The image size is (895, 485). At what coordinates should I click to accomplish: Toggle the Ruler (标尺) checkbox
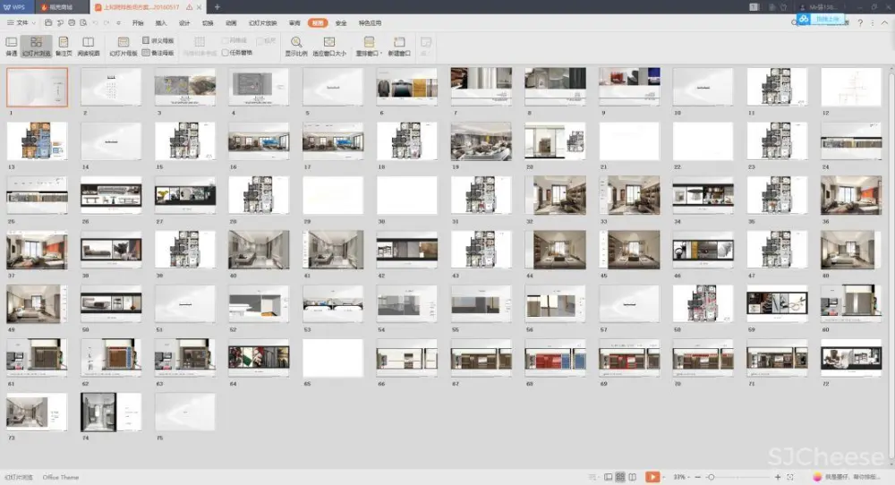click(x=259, y=40)
